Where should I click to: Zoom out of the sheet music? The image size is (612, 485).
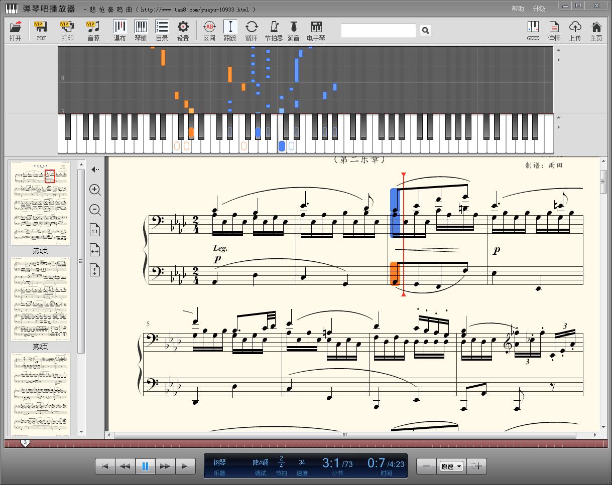point(95,210)
